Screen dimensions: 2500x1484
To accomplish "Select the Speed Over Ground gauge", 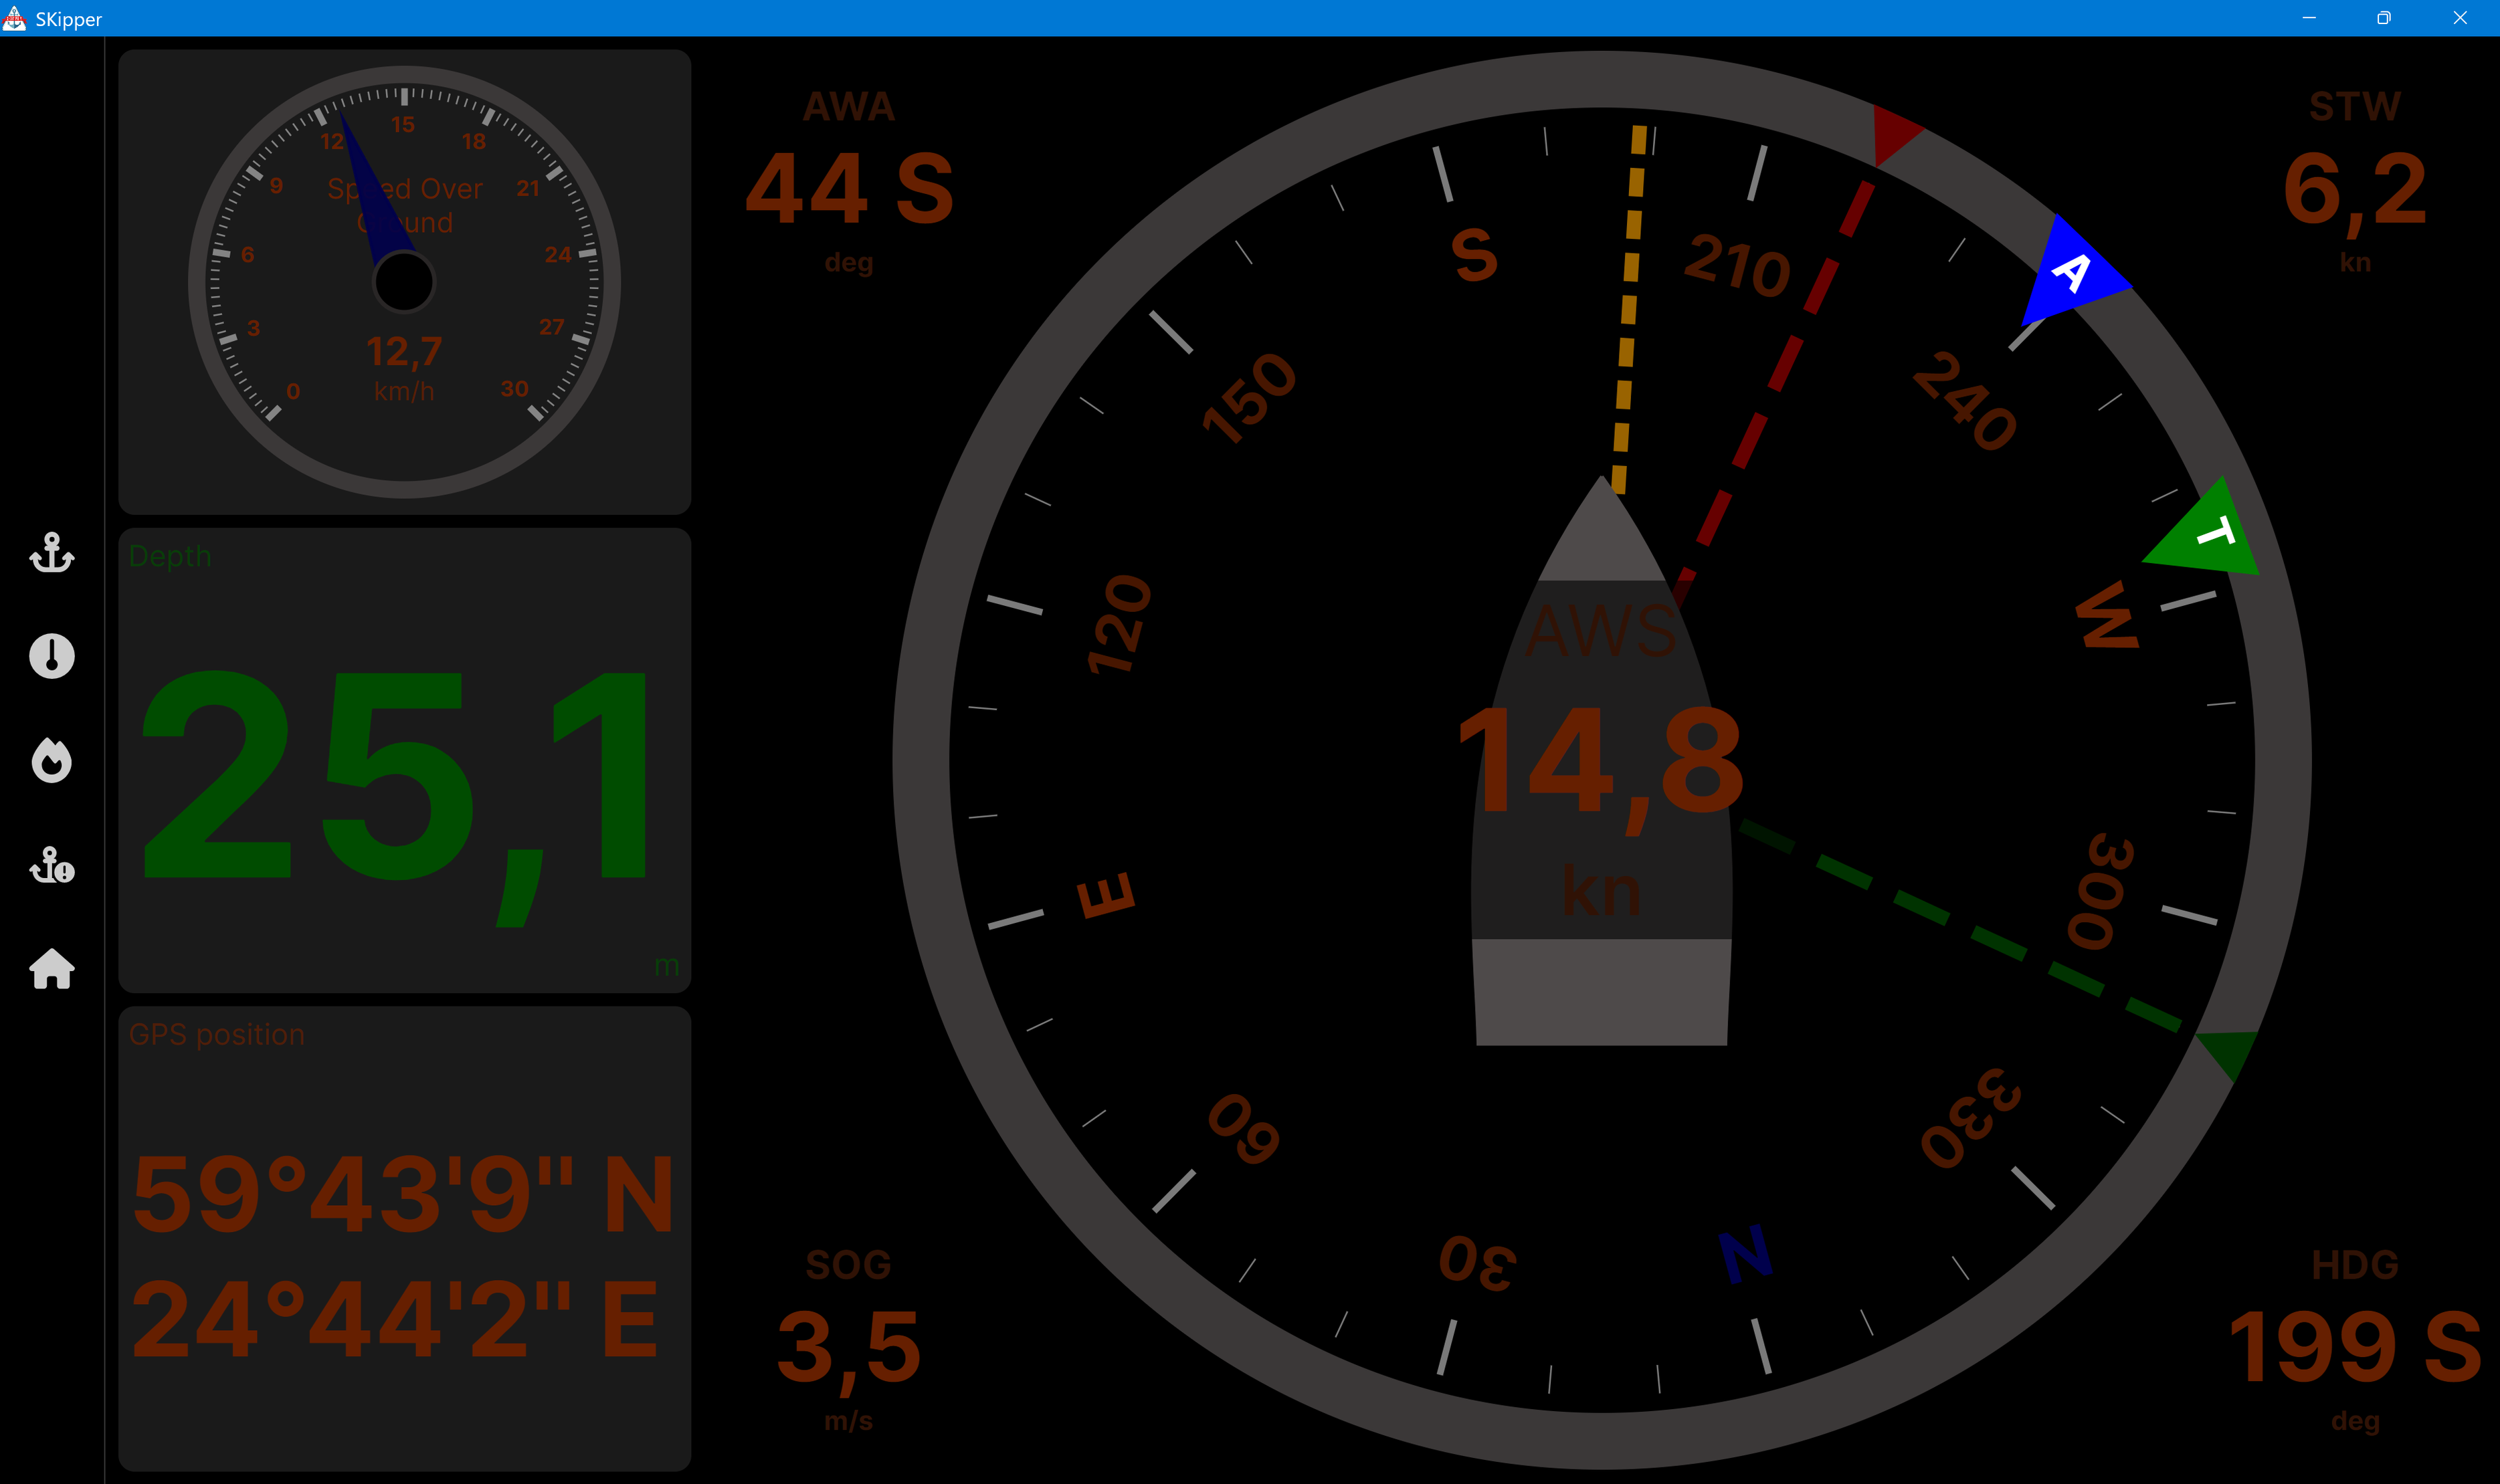I will 404,282.
